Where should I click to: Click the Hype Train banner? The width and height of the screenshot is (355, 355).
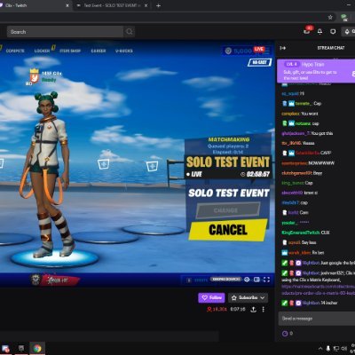316,71
